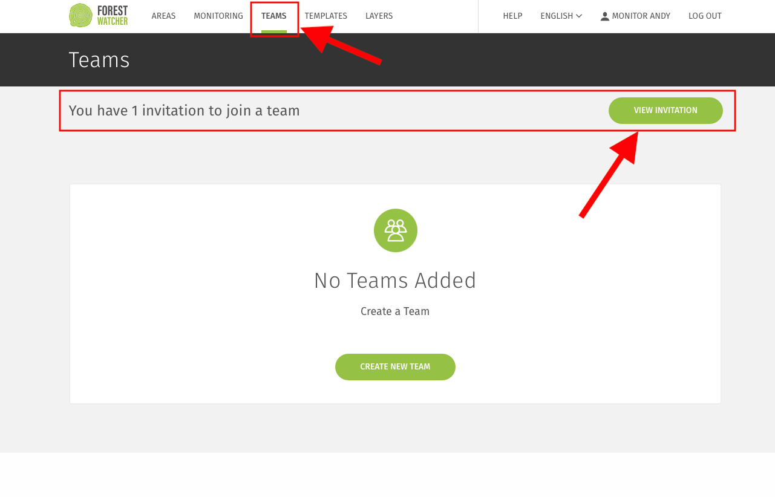Screen dimensions: 775x497
Task: Click the View Invitation button
Action: 665,111
